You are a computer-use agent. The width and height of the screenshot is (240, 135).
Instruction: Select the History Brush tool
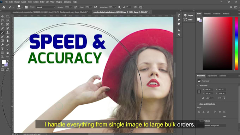2,37
